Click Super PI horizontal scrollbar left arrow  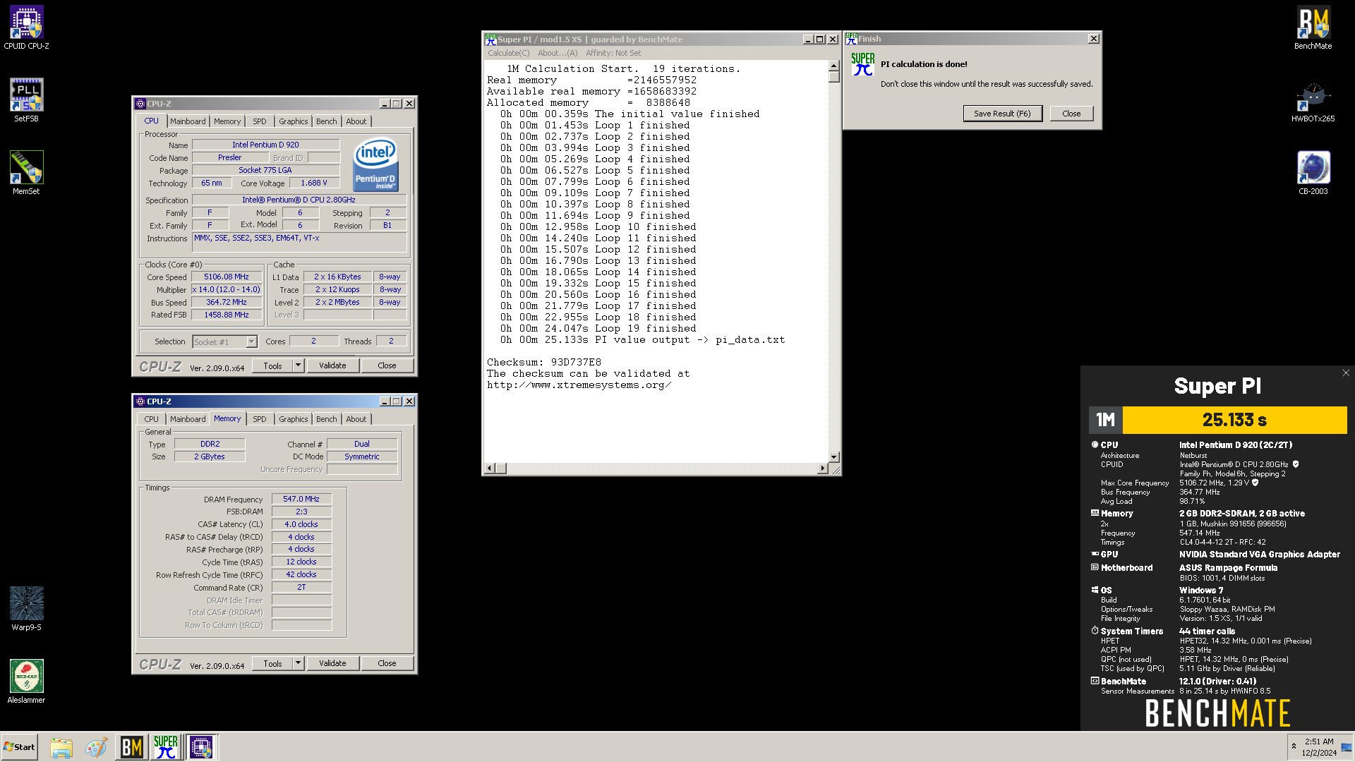490,468
